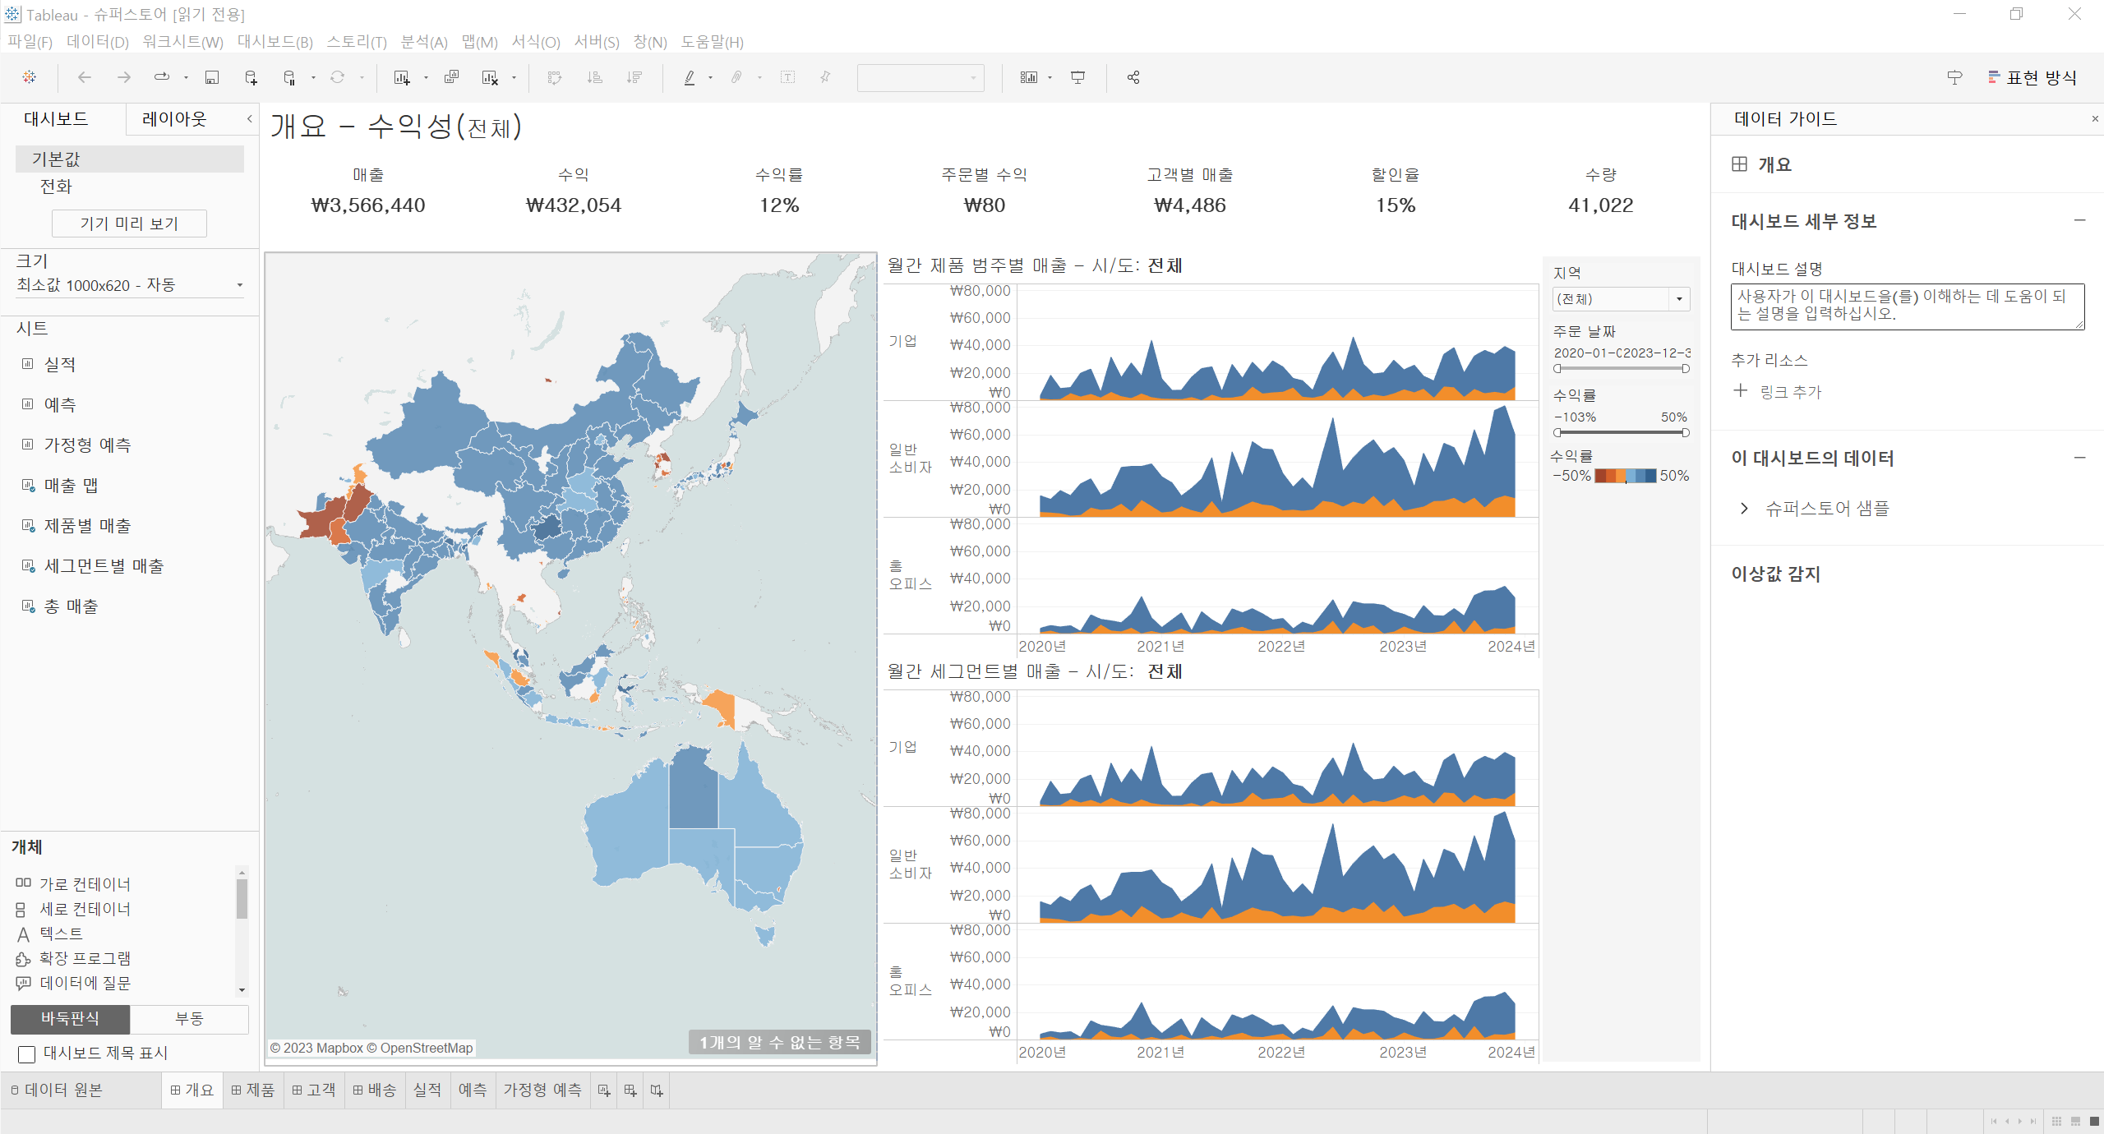
Task: Expand 슈퍼스토어 샘플 data source
Action: coord(1744,509)
